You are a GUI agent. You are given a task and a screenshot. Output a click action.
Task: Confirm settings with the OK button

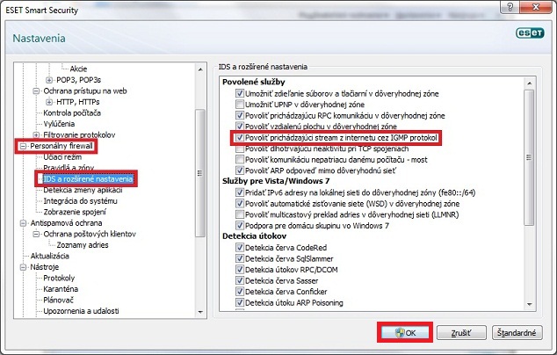(x=405, y=333)
